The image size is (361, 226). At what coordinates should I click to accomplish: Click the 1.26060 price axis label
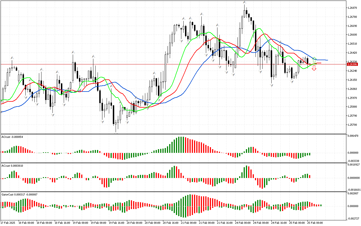[x=353, y=89]
